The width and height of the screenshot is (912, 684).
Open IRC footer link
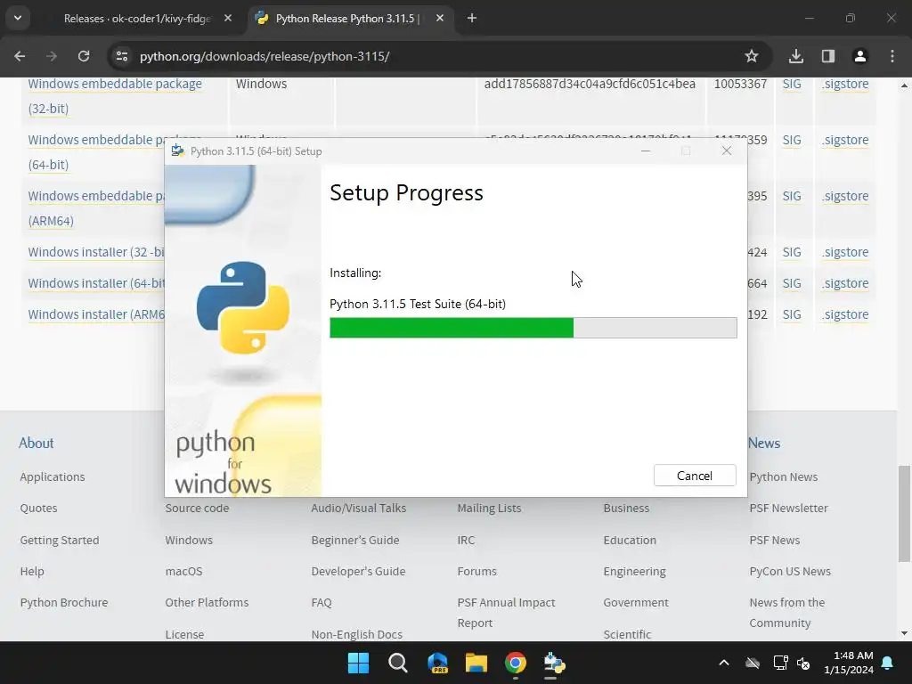pos(466,541)
